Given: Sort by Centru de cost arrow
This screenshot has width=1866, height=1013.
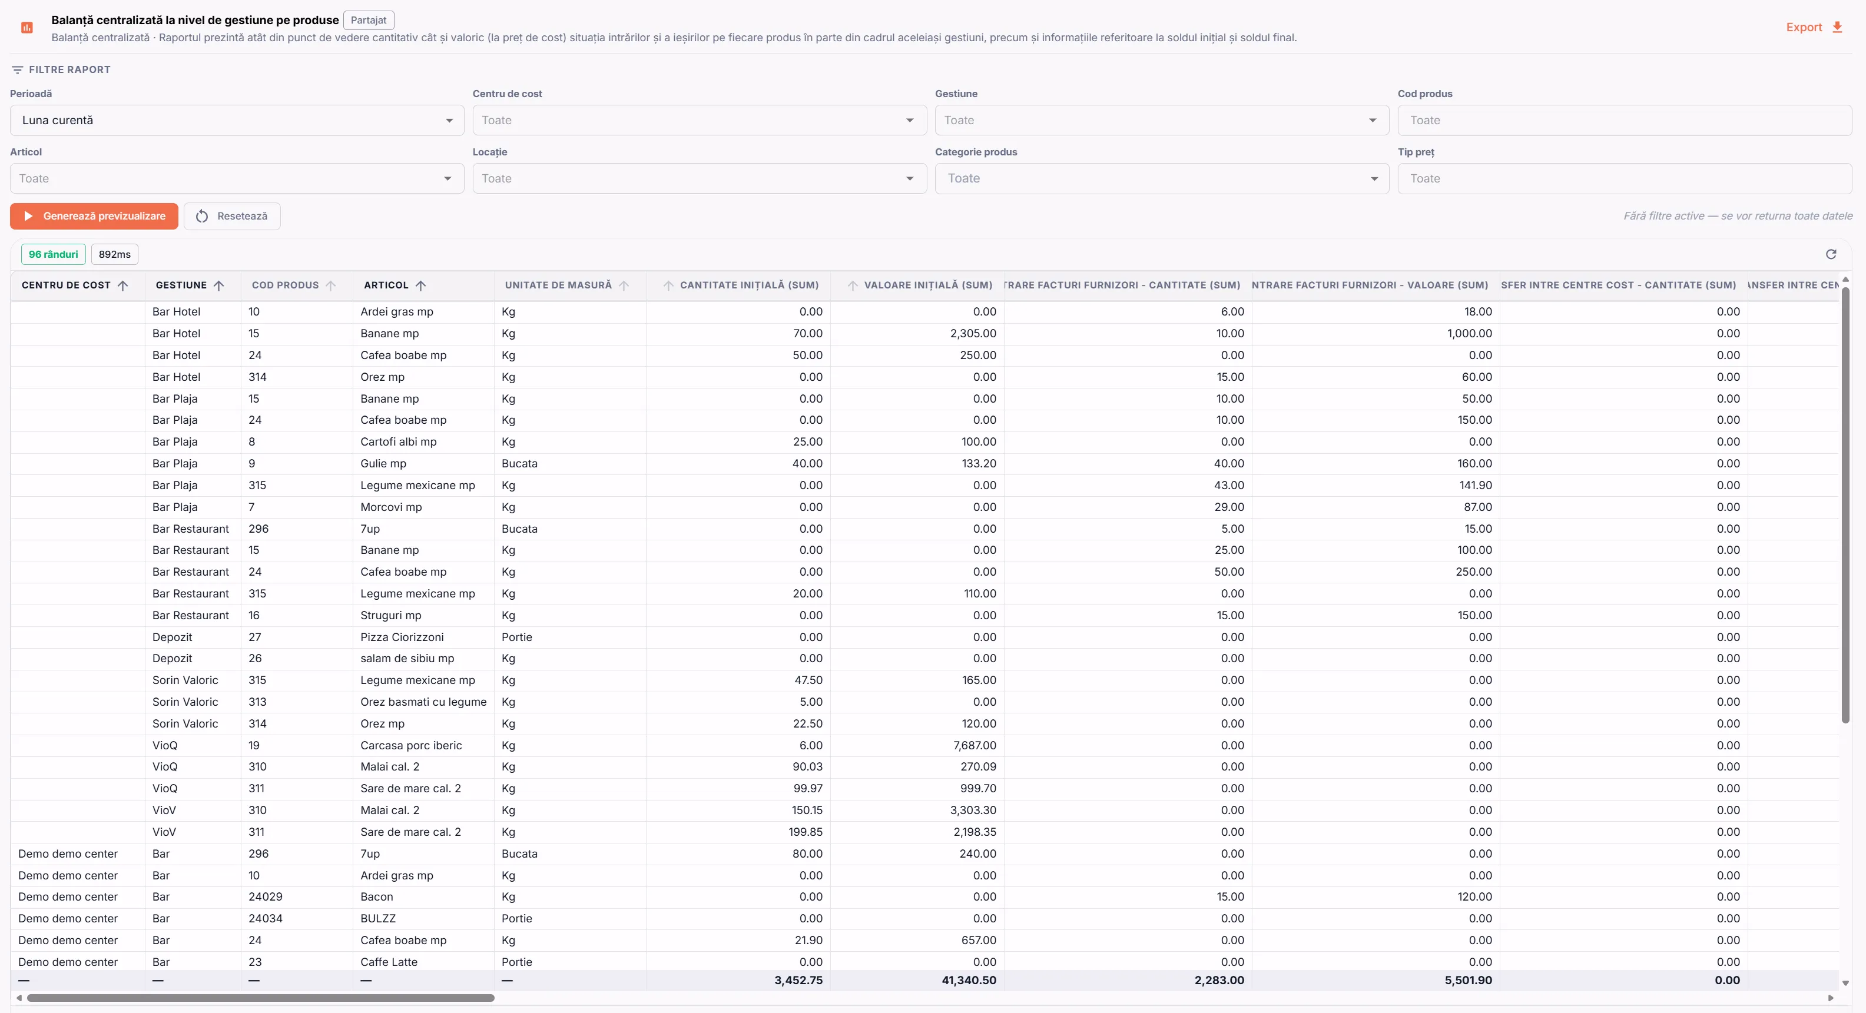Looking at the screenshot, I should tap(123, 285).
